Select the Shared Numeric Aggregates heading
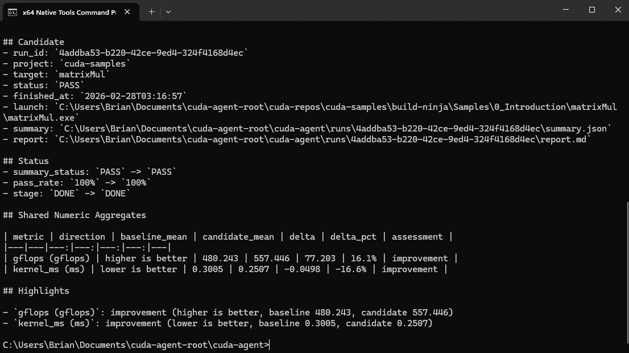 pyautogui.click(x=74, y=215)
